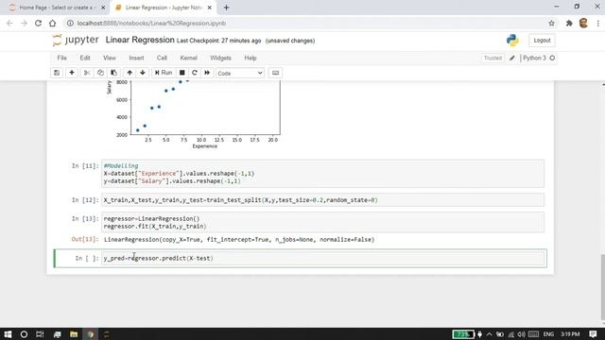Save and checkpoint the notebook
Screen dimensions: 605x340
point(57,73)
